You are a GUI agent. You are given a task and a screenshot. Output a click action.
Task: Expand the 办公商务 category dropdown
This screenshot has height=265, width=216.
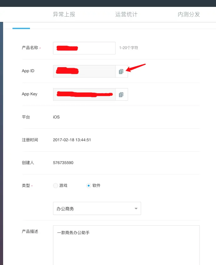tap(97, 208)
